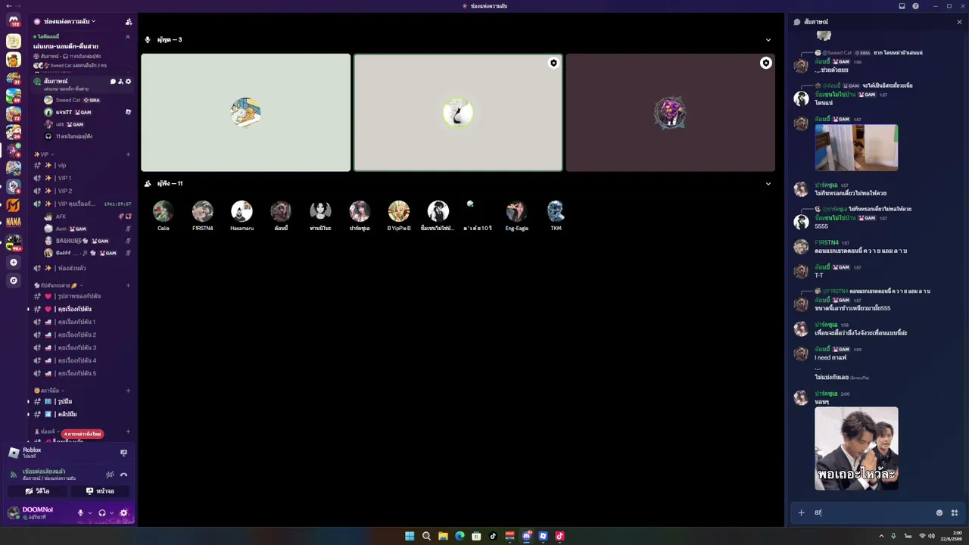Open Microsoft Edge from the taskbar
The height and width of the screenshot is (545, 969).
click(x=460, y=536)
